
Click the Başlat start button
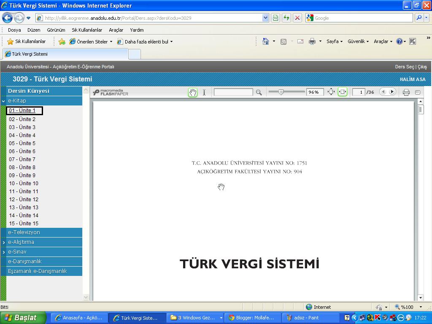coord(23,318)
